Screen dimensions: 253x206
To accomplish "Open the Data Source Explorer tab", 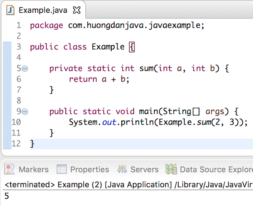I will [209, 169].
